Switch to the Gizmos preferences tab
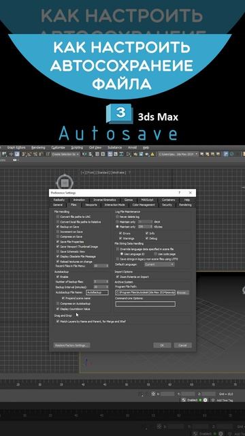 coord(129,200)
